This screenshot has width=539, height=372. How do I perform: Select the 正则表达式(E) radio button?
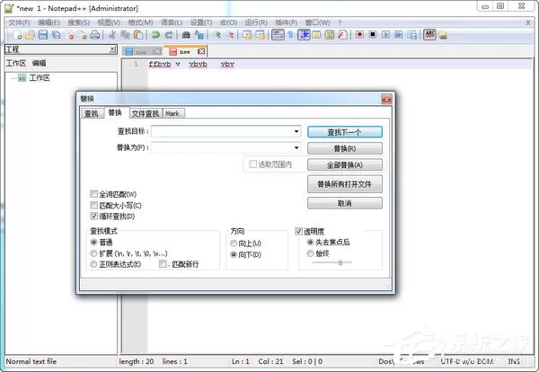click(93, 264)
